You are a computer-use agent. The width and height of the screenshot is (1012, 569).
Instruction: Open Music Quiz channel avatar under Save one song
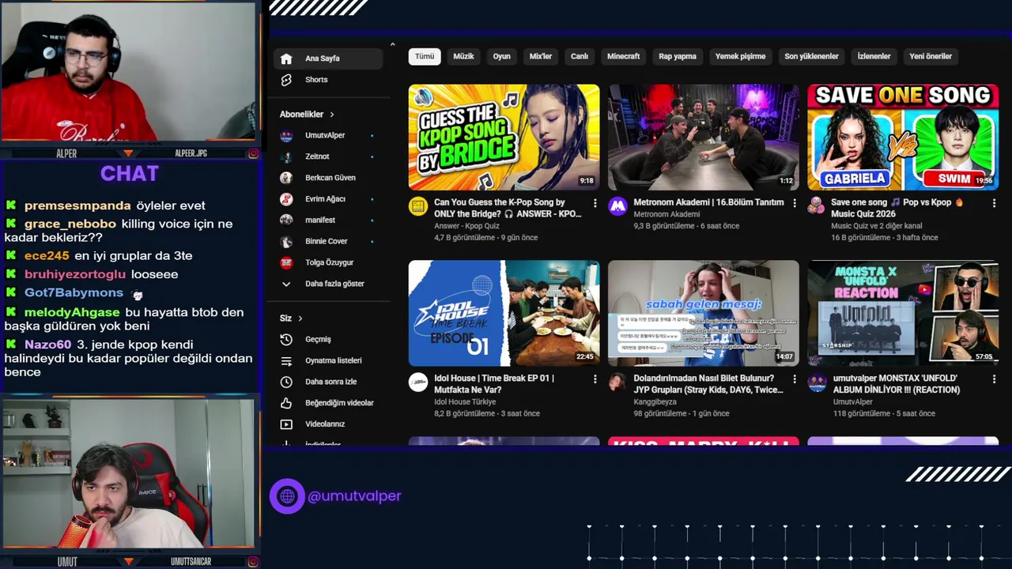[817, 207]
